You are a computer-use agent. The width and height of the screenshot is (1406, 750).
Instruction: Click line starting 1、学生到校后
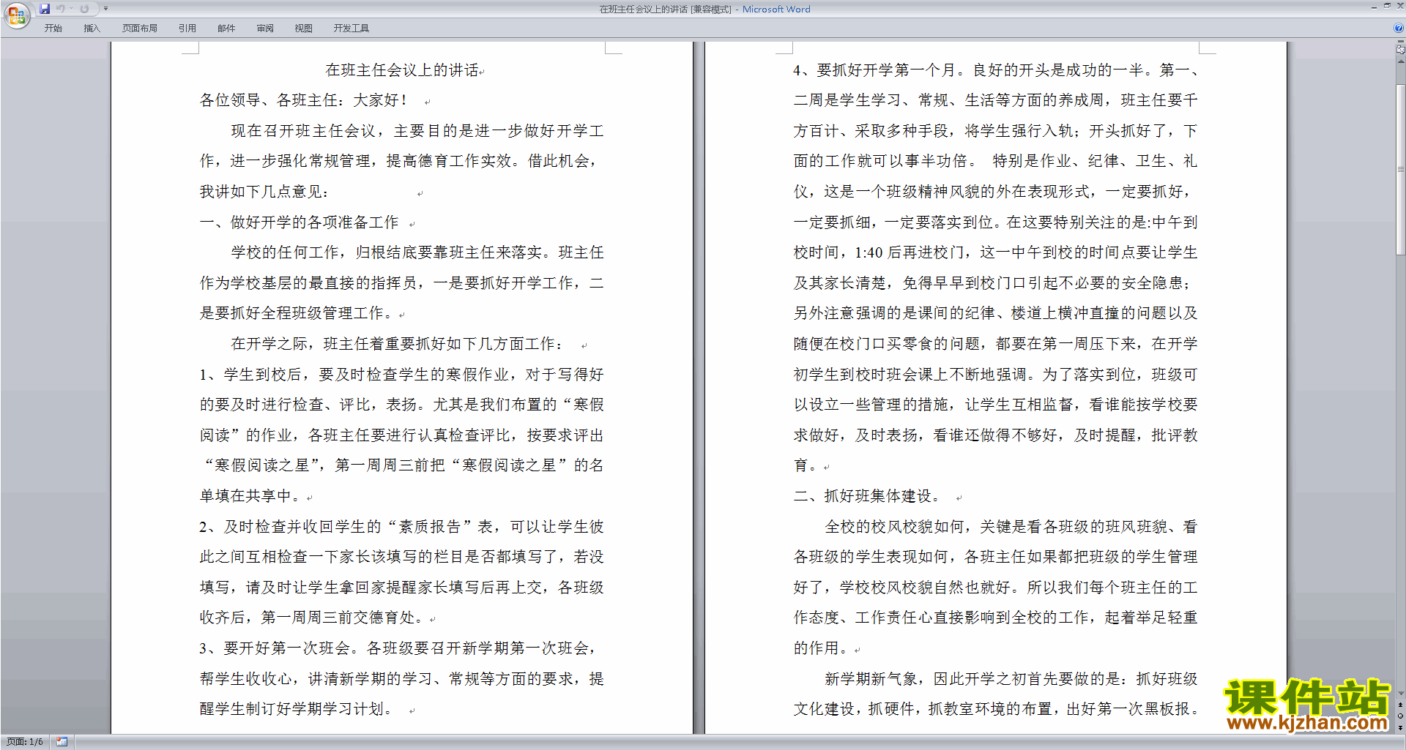(402, 375)
